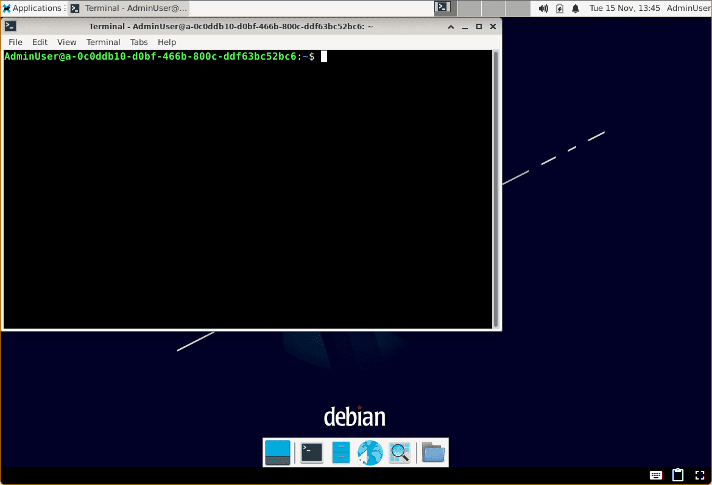Open the on-screen keyboard icon
This screenshot has width=712, height=485.
tap(656, 475)
